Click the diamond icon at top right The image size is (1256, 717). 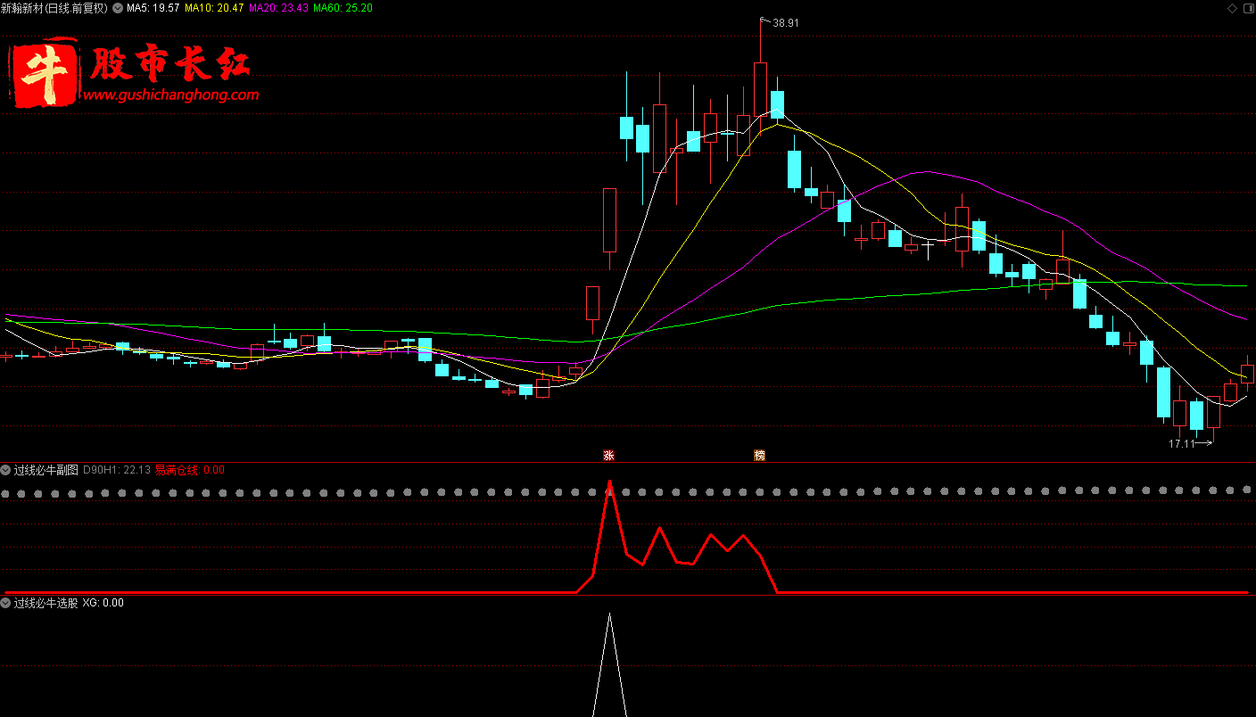(1233, 8)
